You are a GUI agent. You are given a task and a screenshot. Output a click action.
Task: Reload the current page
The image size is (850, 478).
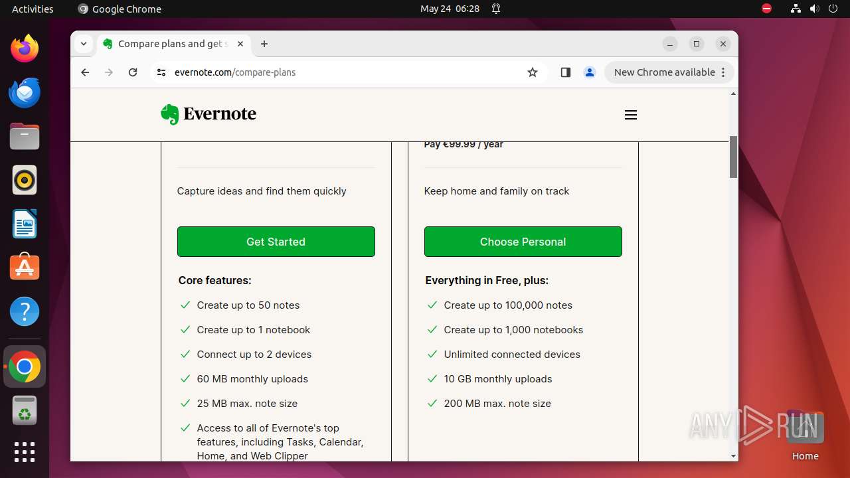pyautogui.click(x=133, y=72)
